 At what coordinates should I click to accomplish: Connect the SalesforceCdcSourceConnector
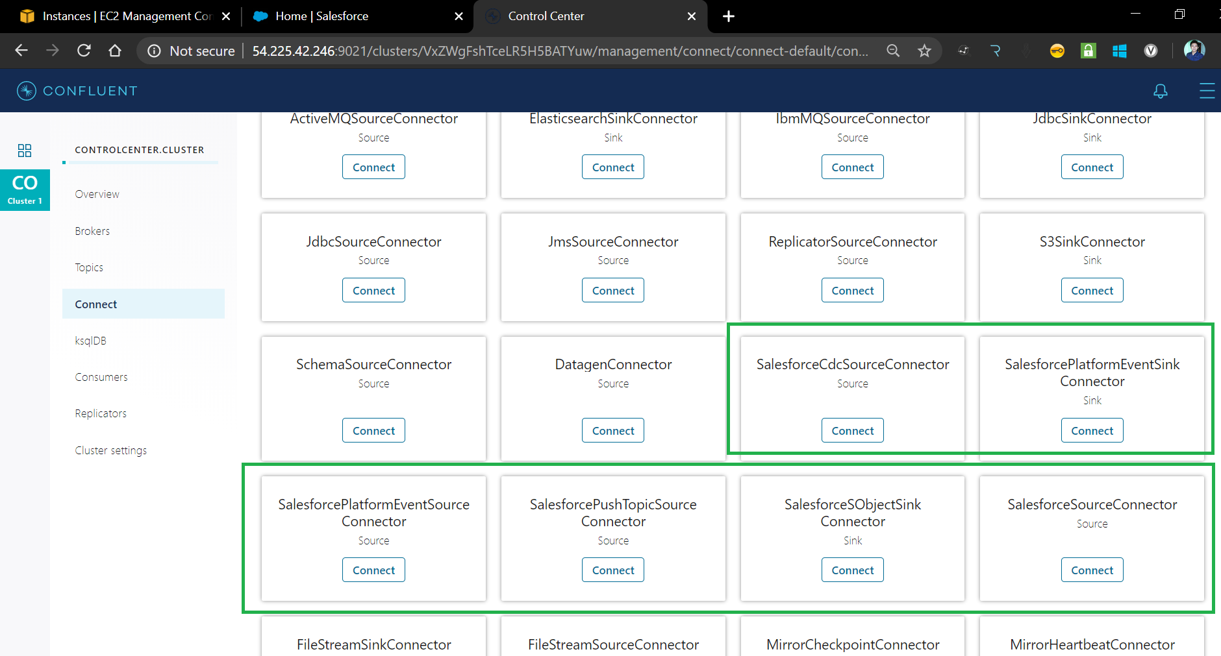pos(853,430)
